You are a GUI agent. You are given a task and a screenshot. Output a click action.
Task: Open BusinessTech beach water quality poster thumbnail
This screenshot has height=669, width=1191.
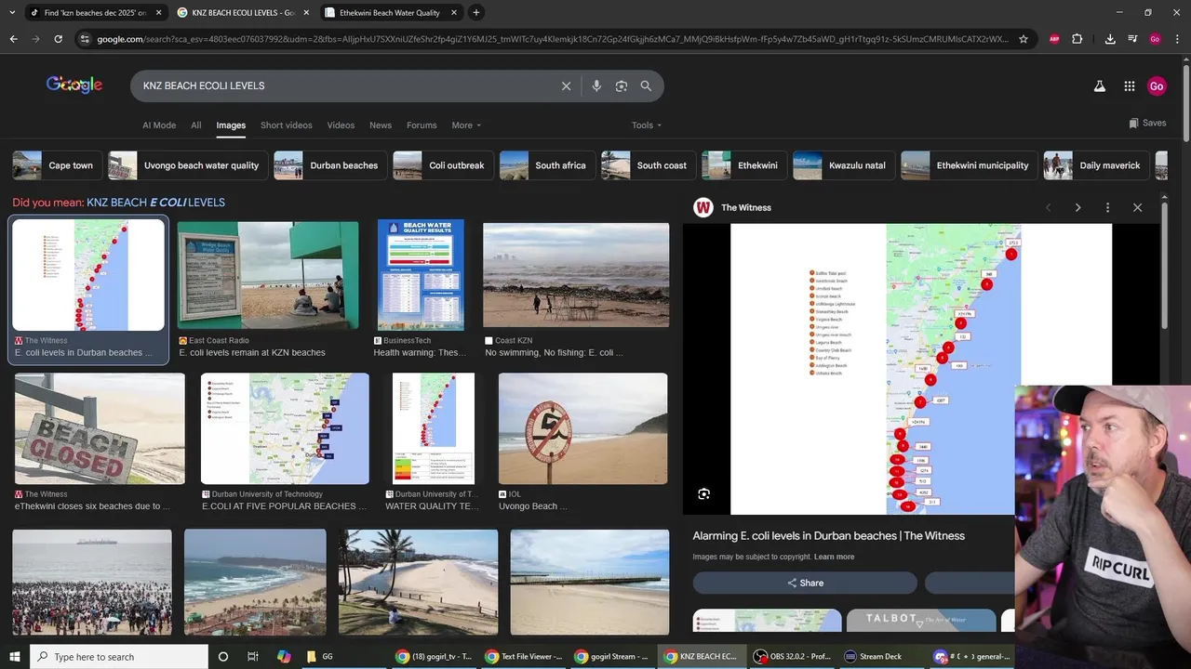tap(421, 275)
